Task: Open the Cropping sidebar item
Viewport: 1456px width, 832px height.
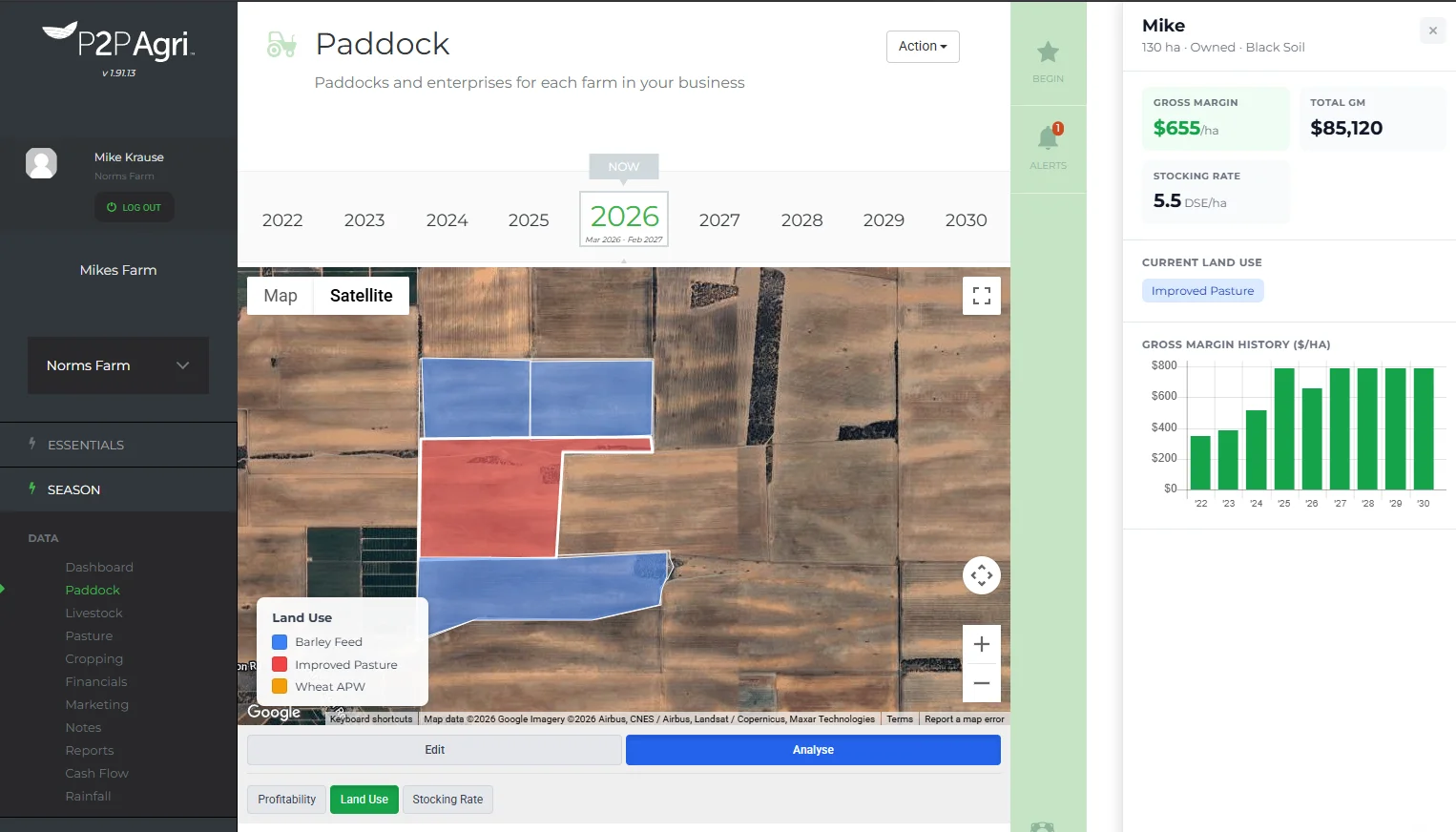Action: tap(94, 658)
